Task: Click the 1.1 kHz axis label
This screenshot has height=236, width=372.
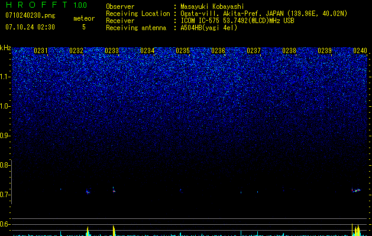Action: [5, 77]
